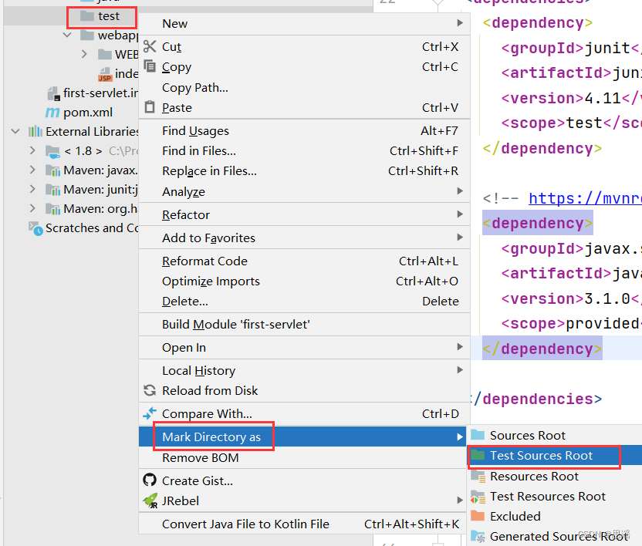642x546 pixels.
Task: Click the Maven: junit library icon
Action: point(52,190)
